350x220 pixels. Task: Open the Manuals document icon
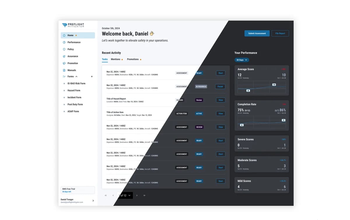pyautogui.click(x=64, y=70)
